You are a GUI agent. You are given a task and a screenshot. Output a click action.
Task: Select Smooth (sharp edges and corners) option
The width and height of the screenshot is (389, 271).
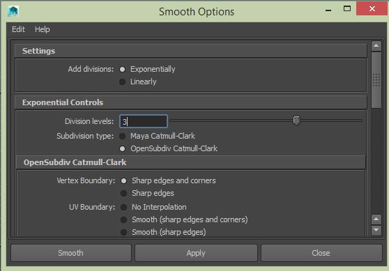click(123, 219)
